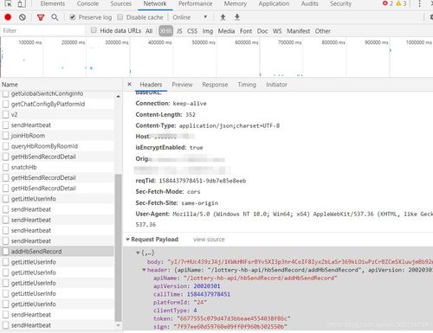
Task: Filter requests by CSS type
Action: [192, 31]
